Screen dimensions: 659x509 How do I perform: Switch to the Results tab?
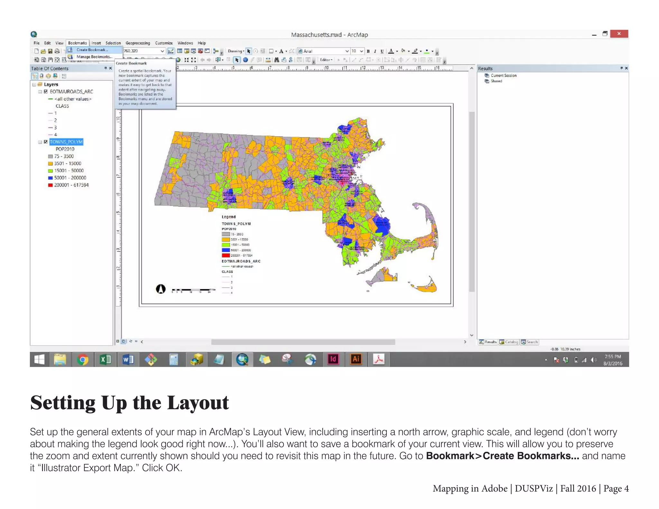pos(488,342)
